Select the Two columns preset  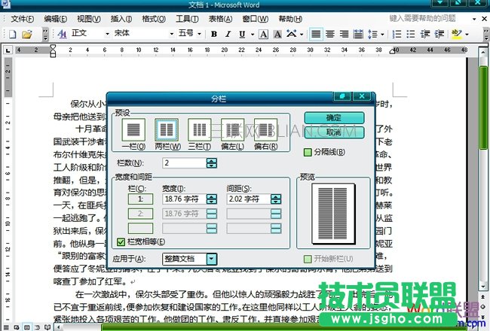pos(167,130)
